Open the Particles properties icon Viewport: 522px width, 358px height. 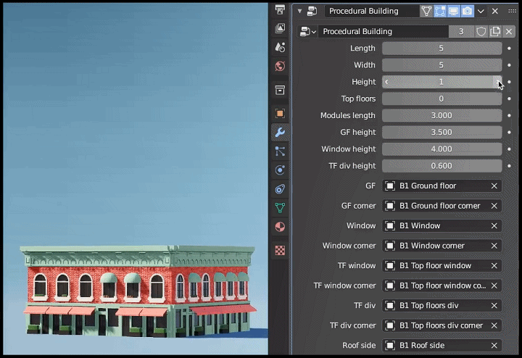coord(280,151)
